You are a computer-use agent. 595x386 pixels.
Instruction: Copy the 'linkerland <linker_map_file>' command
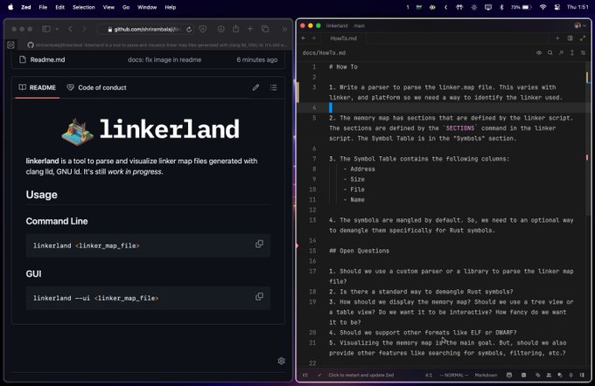point(259,244)
